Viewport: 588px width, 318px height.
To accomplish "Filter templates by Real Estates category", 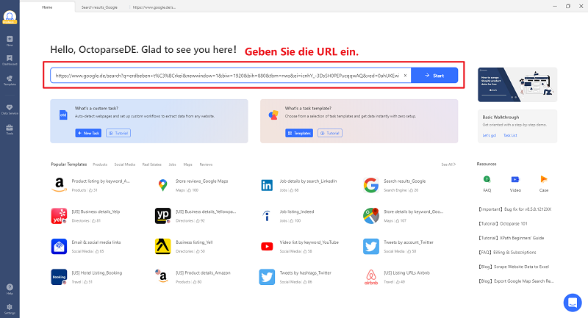I will click(152, 165).
